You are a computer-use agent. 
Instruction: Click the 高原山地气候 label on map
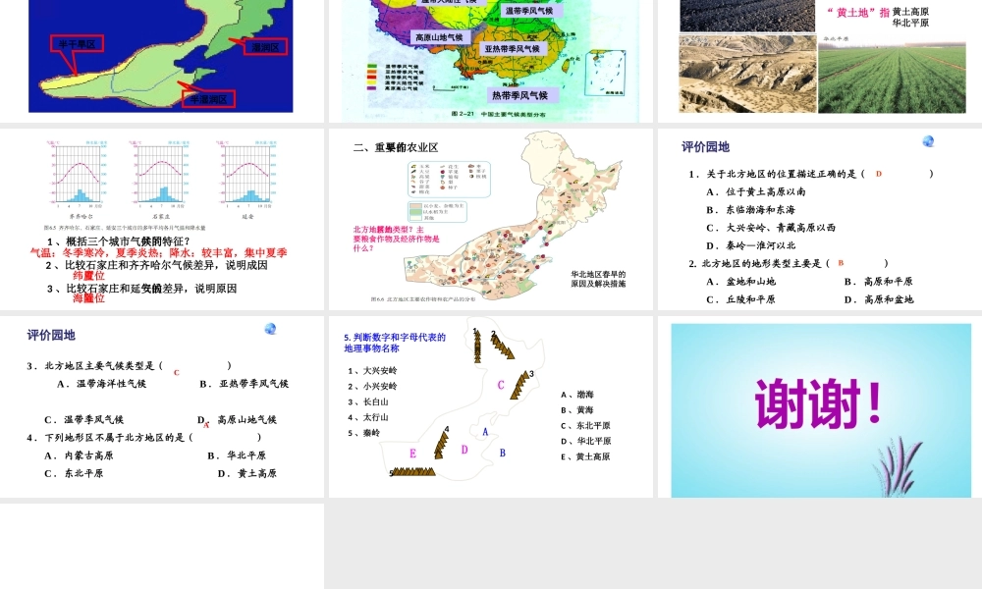point(438,37)
